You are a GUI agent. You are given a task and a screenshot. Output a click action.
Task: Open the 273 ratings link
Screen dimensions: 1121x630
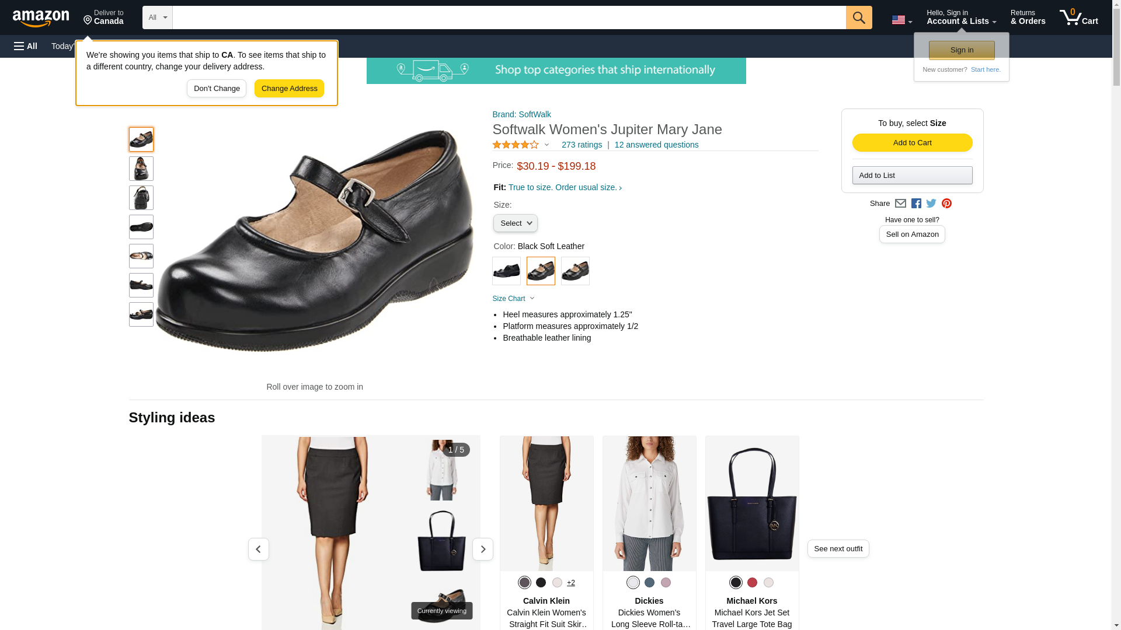pos(581,145)
